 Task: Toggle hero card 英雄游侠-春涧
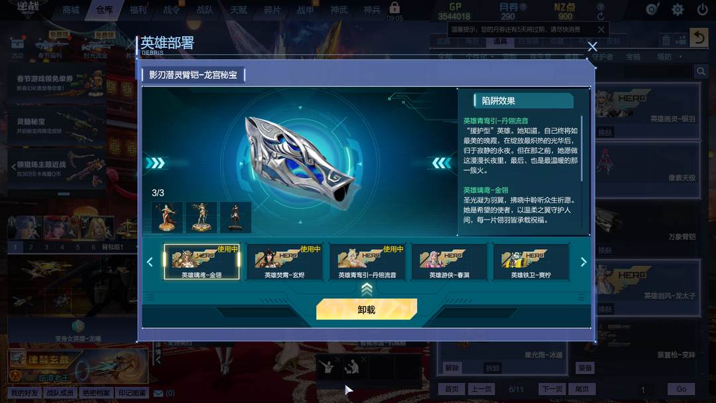[x=449, y=261]
